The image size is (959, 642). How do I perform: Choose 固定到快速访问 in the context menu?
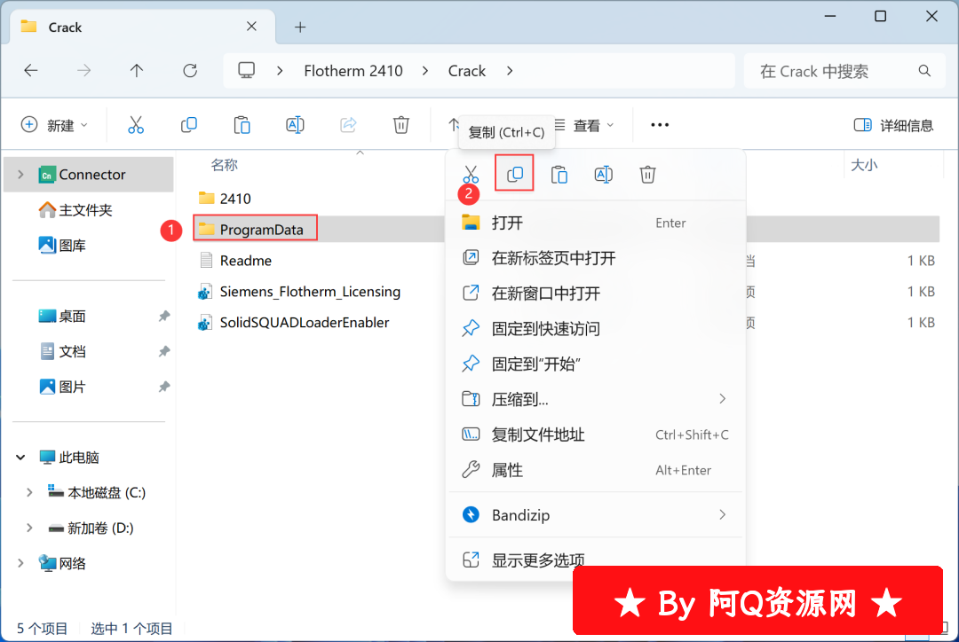[x=596, y=329]
